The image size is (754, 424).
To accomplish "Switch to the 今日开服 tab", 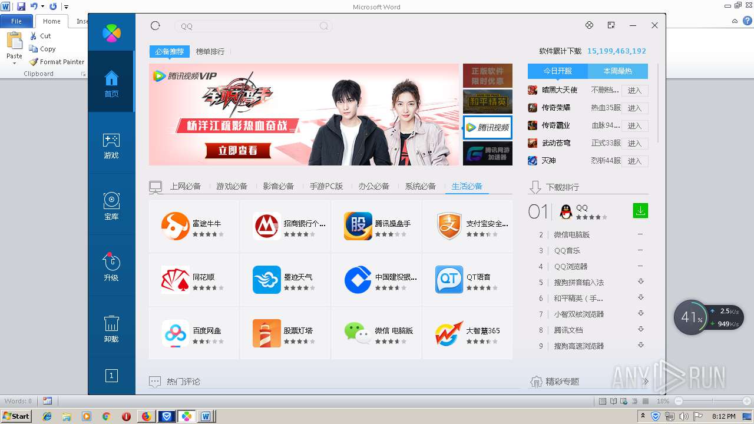I will (558, 71).
